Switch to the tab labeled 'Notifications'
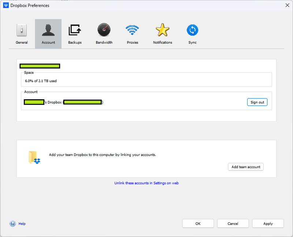The height and width of the screenshot is (237, 293). click(163, 42)
